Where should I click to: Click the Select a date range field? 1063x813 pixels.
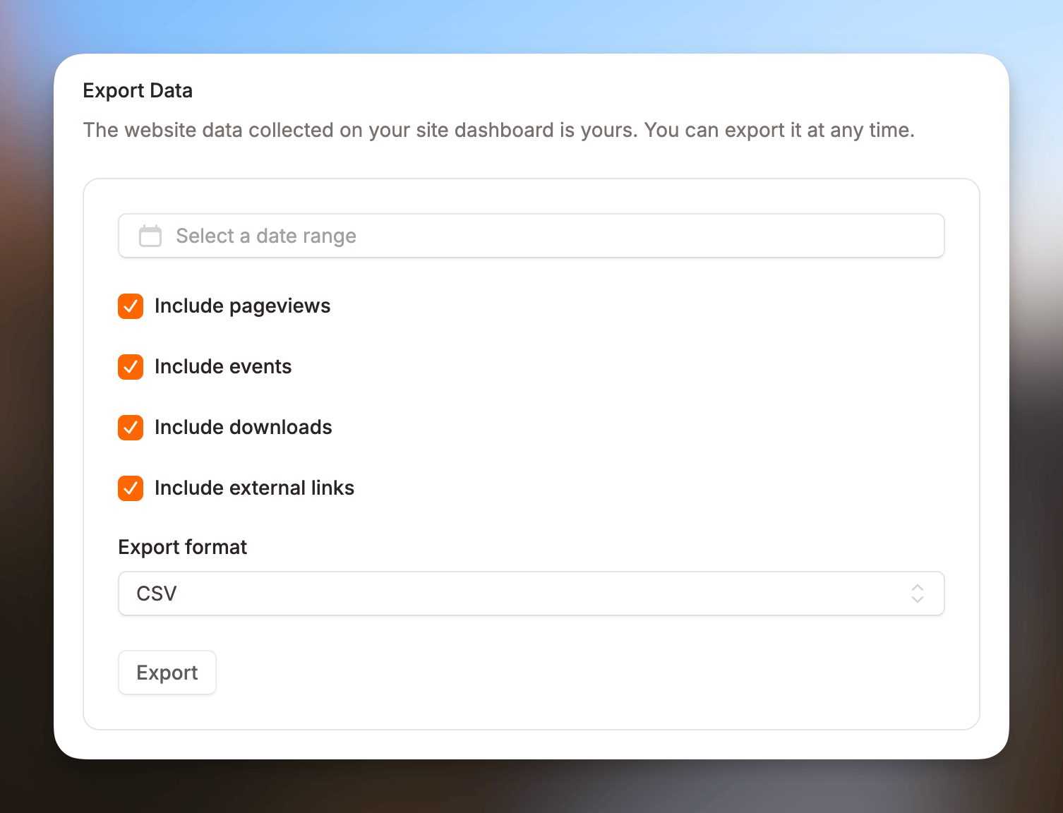tap(531, 236)
